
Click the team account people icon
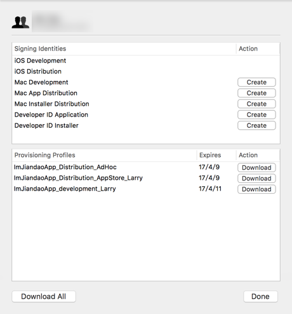20,22
